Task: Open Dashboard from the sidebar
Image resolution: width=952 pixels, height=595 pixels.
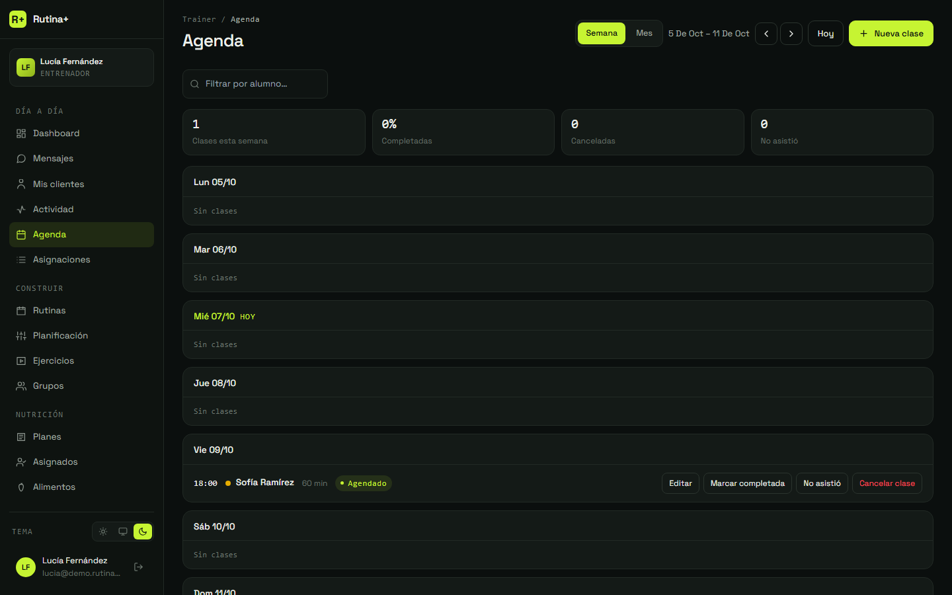Action: 81,134
